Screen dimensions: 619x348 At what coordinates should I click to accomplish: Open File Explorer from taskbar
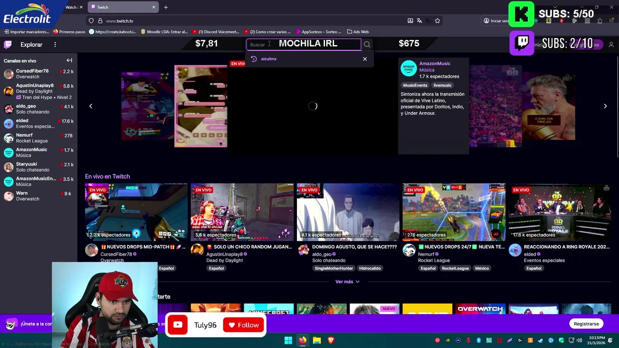pos(317,340)
